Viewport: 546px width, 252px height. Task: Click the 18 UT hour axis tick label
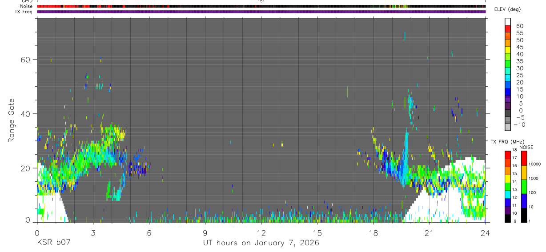tap(373, 233)
